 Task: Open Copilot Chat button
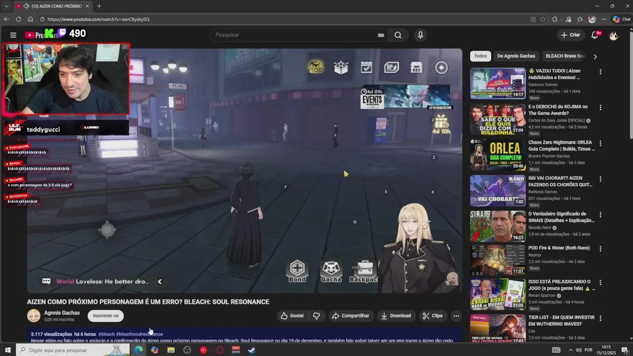pos(621,19)
